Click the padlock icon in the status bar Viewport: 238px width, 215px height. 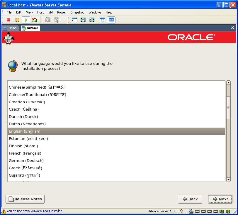[182, 211]
